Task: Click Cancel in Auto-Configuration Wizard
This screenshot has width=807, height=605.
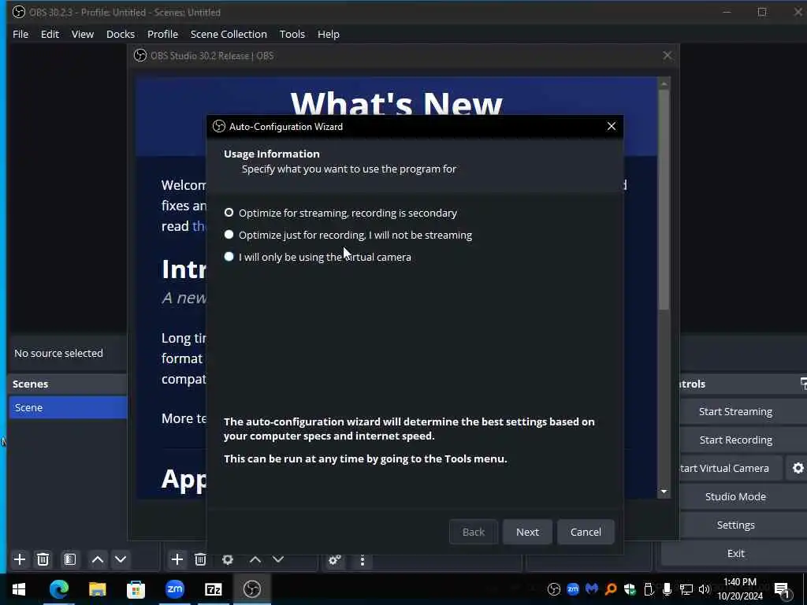Action: point(586,532)
